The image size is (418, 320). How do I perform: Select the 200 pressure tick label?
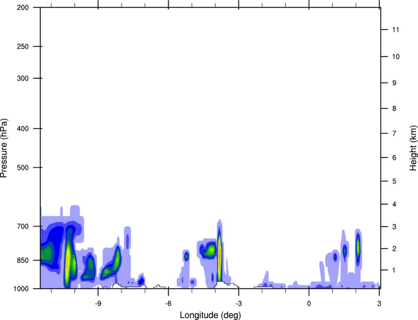[x=23, y=7]
